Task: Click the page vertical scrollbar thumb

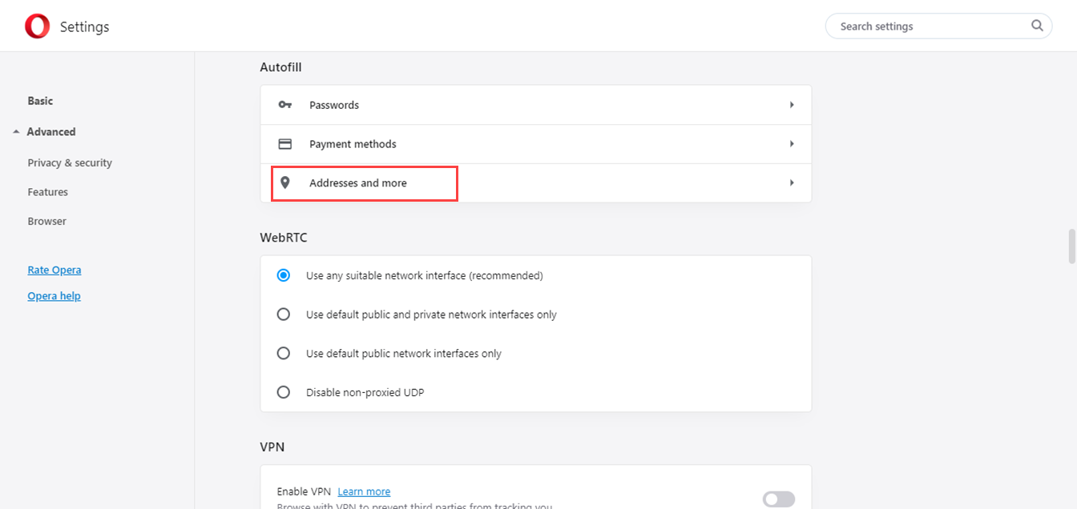Action: pyautogui.click(x=1072, y=246)
